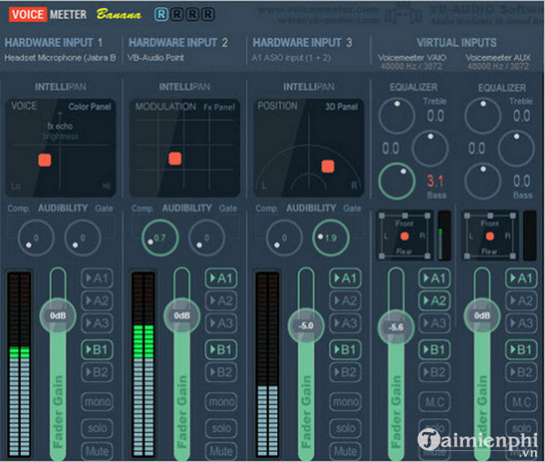Screen dimensions: 545x462
Task: Toggle A2 bus on Voicemeeter VAIO strip
Action: tap(434, 300)
